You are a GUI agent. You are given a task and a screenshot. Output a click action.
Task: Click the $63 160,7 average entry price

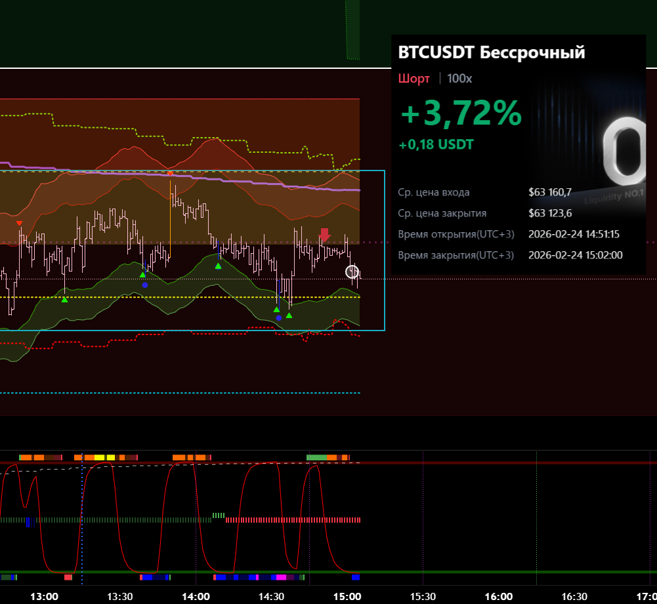click(550, 192)
